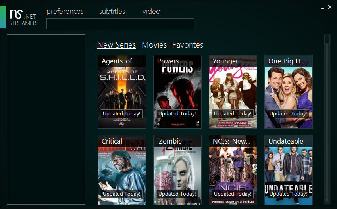Click Updated Today! badge on Younger
The width and height of the screenshot is (337, 209).
233,114
